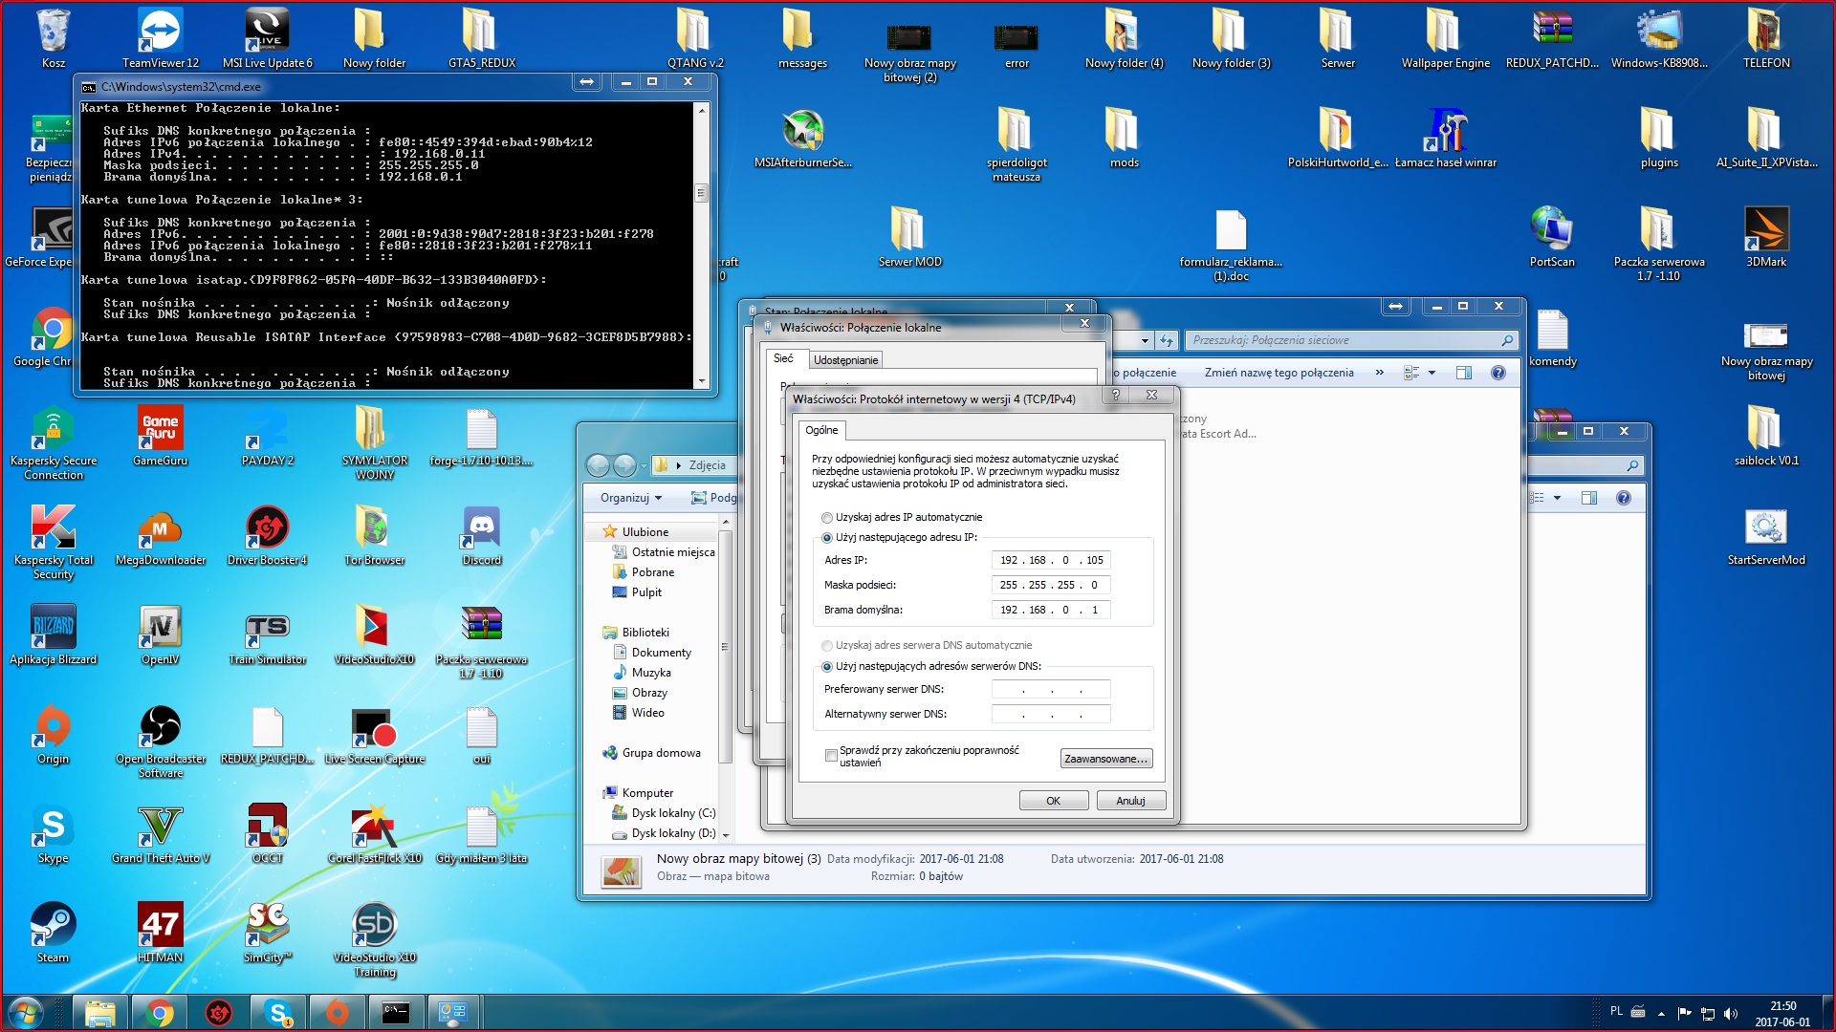Open Steam desktop shortcut
This screenshot has width=1836, height=1032.
pyautogui.click(x=54, y=933)
